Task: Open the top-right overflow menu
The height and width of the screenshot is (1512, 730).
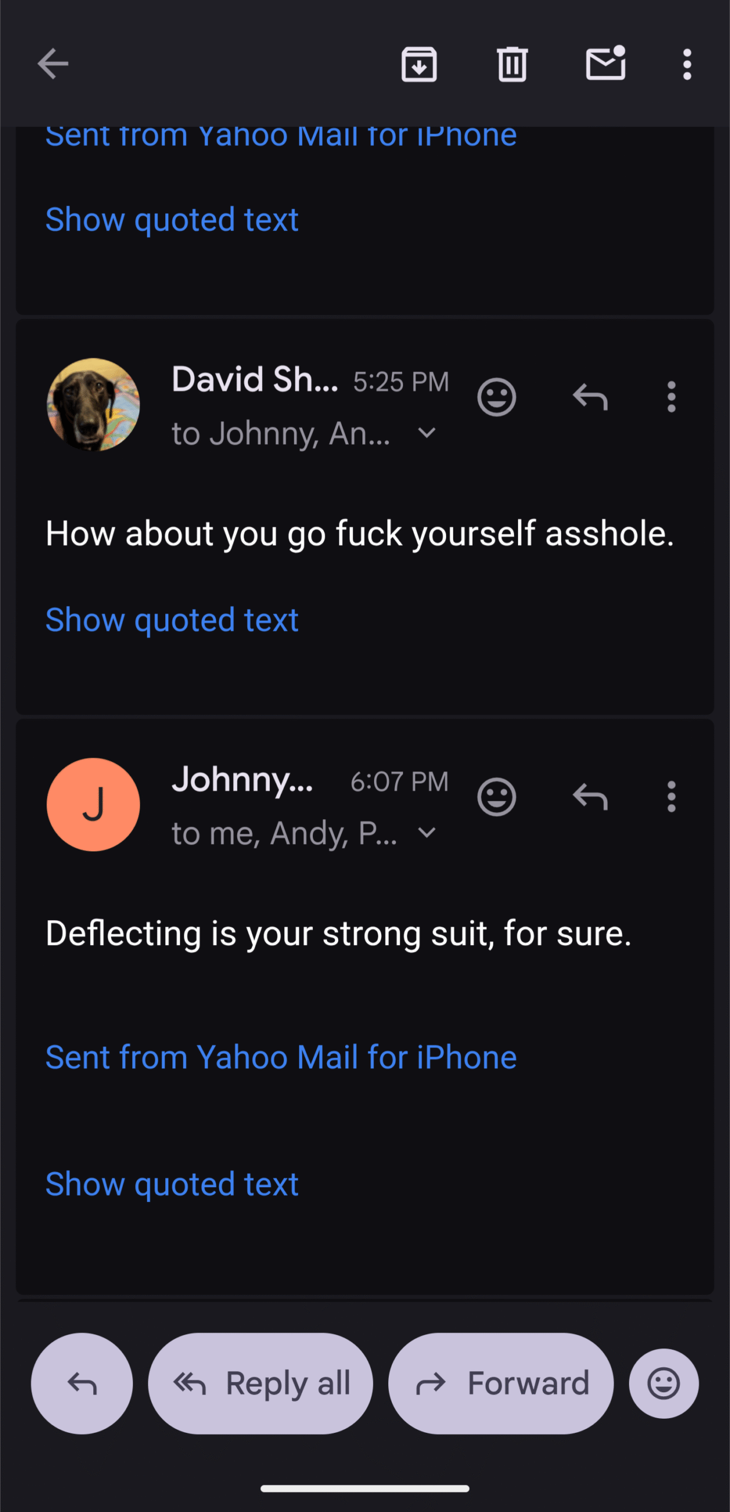Action: (687, 64)
